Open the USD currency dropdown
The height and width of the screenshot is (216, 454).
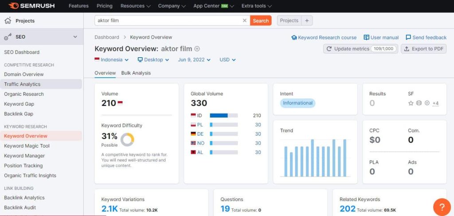coord(227,59)
